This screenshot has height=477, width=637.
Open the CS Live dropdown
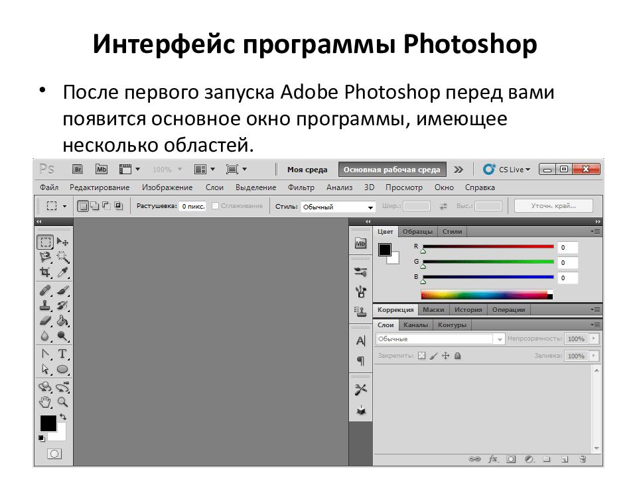pos(506,170)
